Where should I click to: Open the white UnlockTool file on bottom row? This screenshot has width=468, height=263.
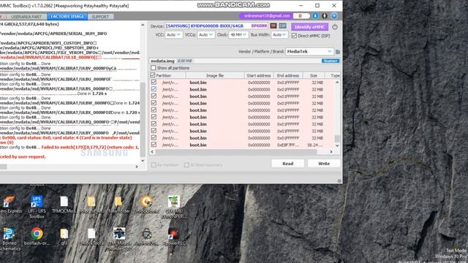[91, 237]
